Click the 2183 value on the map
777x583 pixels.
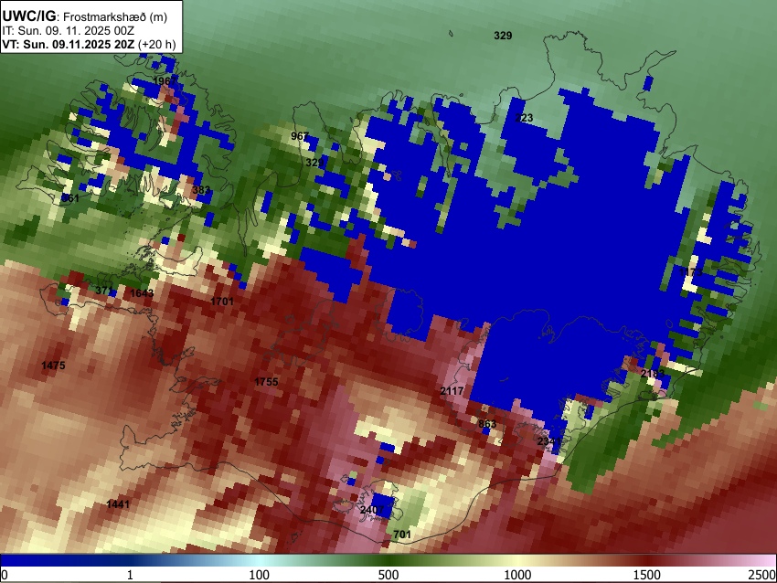653,374
